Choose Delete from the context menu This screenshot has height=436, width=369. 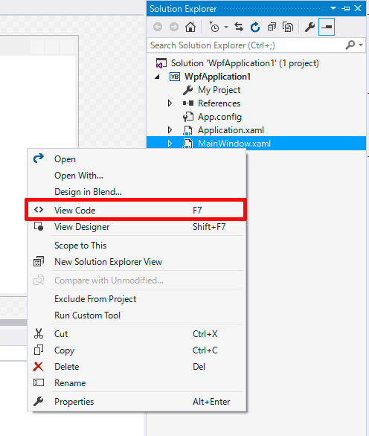pos(136,367)
